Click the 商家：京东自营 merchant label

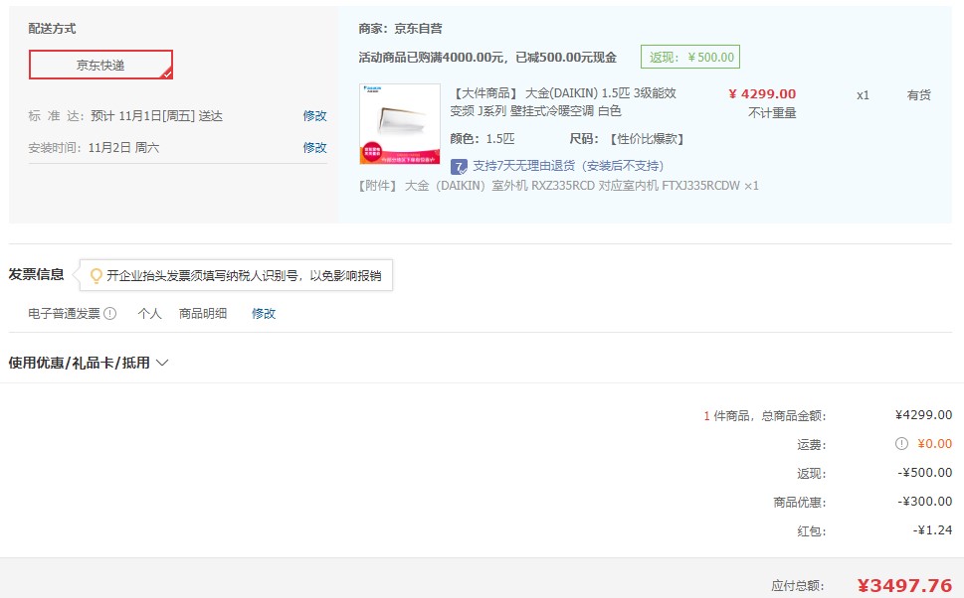400,28
